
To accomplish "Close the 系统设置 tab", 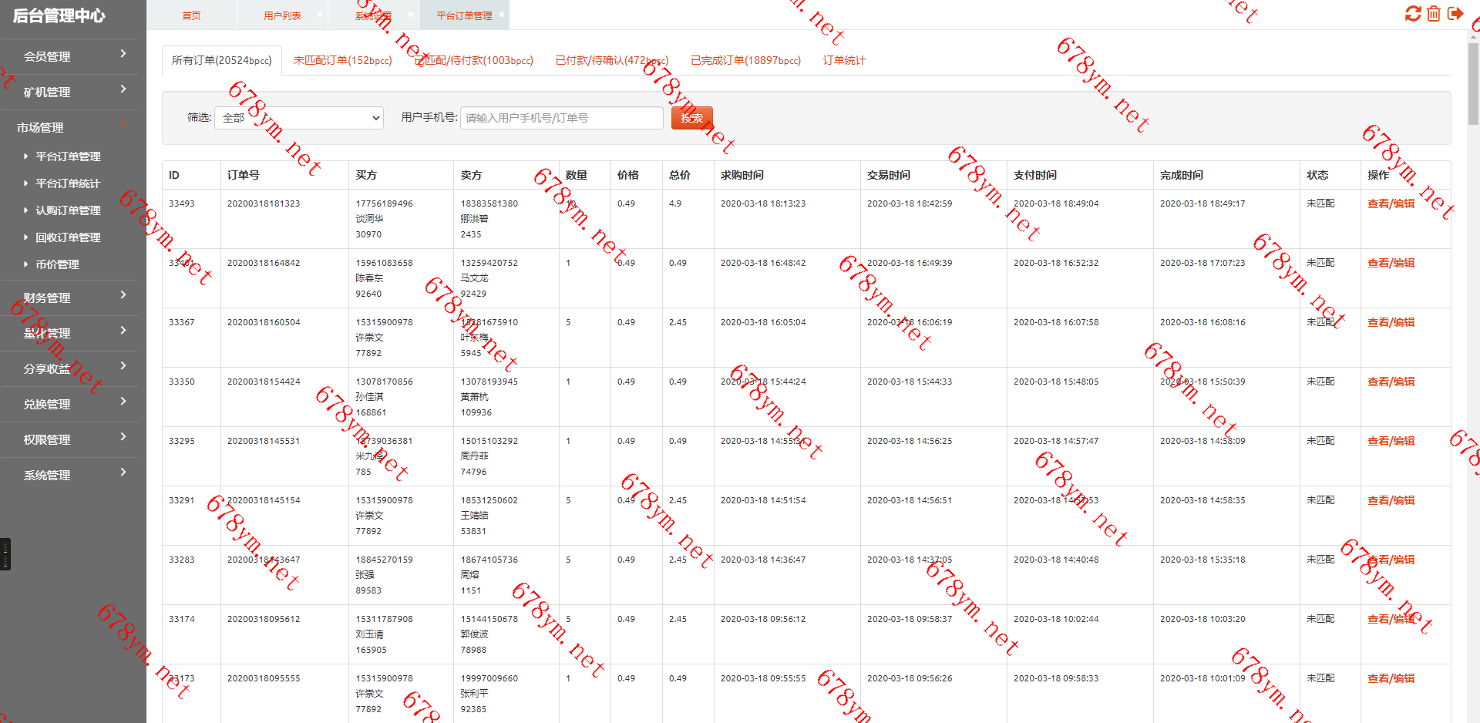I will point(410,15).
